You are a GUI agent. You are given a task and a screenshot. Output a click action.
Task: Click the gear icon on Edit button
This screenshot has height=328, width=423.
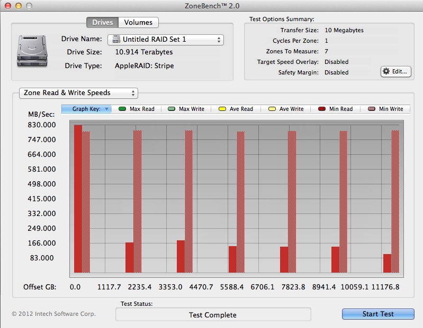click(386, 71)
